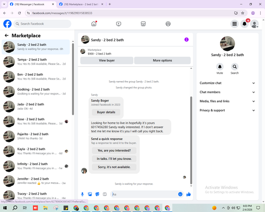Open Infinity - 2 bed 2 bath chat
Screen dimensions: 265x212
point(36,166)
